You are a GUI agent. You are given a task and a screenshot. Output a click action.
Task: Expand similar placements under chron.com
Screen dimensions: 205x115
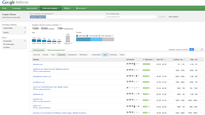tap(42, 89)
